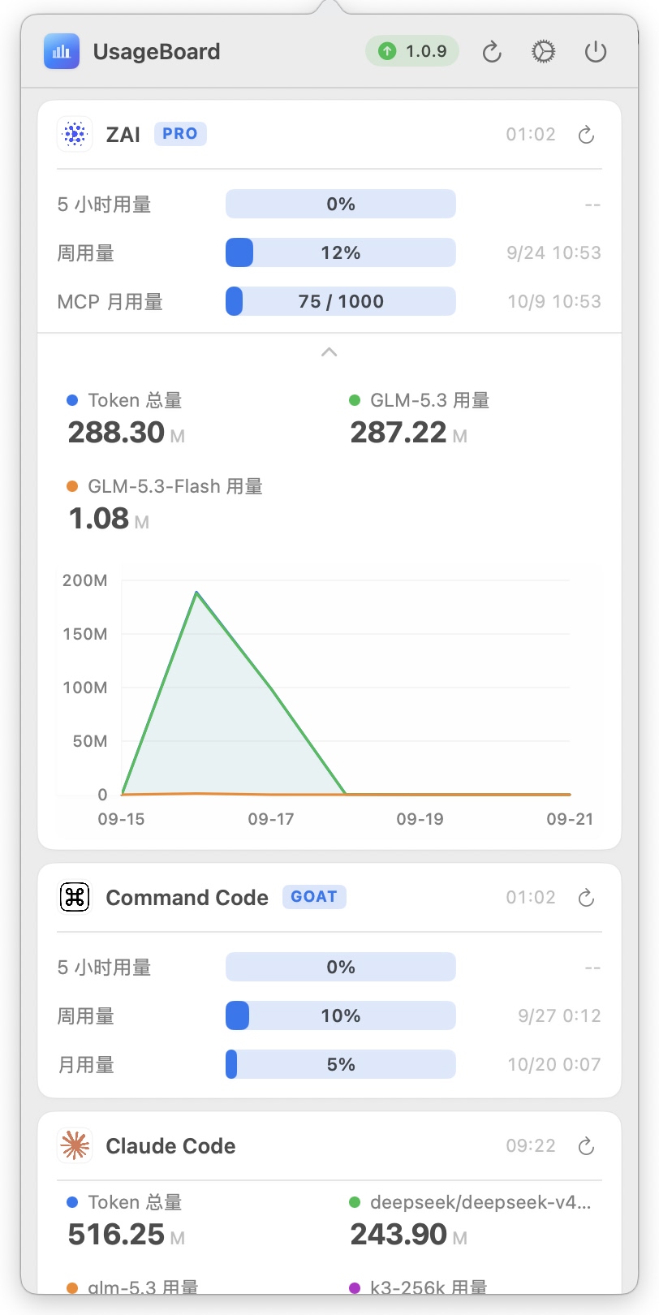Viewport: 659px width, 1315px height.
Task: Click the Token 总量 blue legend dot in ZAI
Action: coord(72,400)
